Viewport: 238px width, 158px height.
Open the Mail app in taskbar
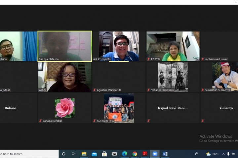[94, 154]
